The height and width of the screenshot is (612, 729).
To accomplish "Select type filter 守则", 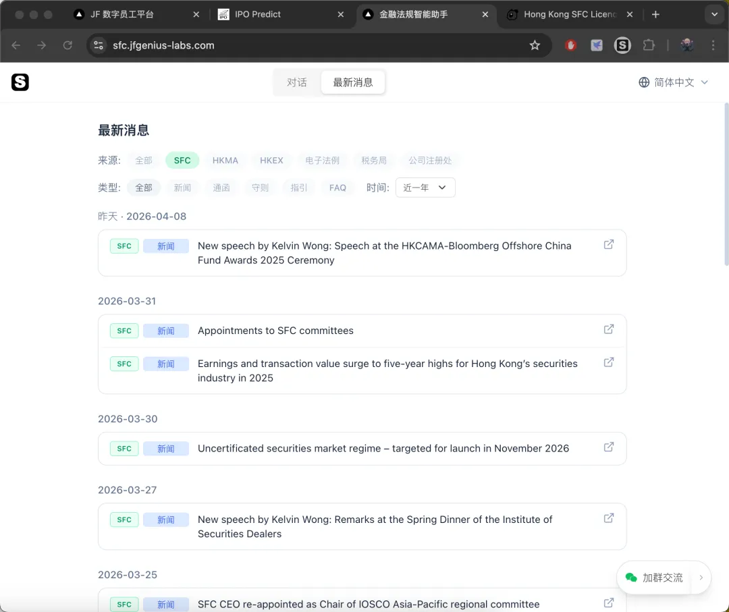I will point(260,188).
